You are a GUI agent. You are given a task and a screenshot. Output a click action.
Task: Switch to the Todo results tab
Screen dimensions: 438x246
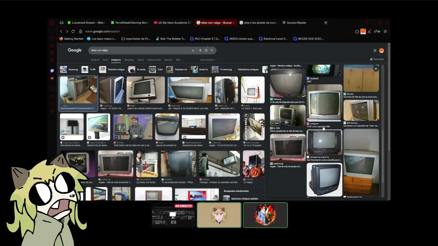point(105,60)
